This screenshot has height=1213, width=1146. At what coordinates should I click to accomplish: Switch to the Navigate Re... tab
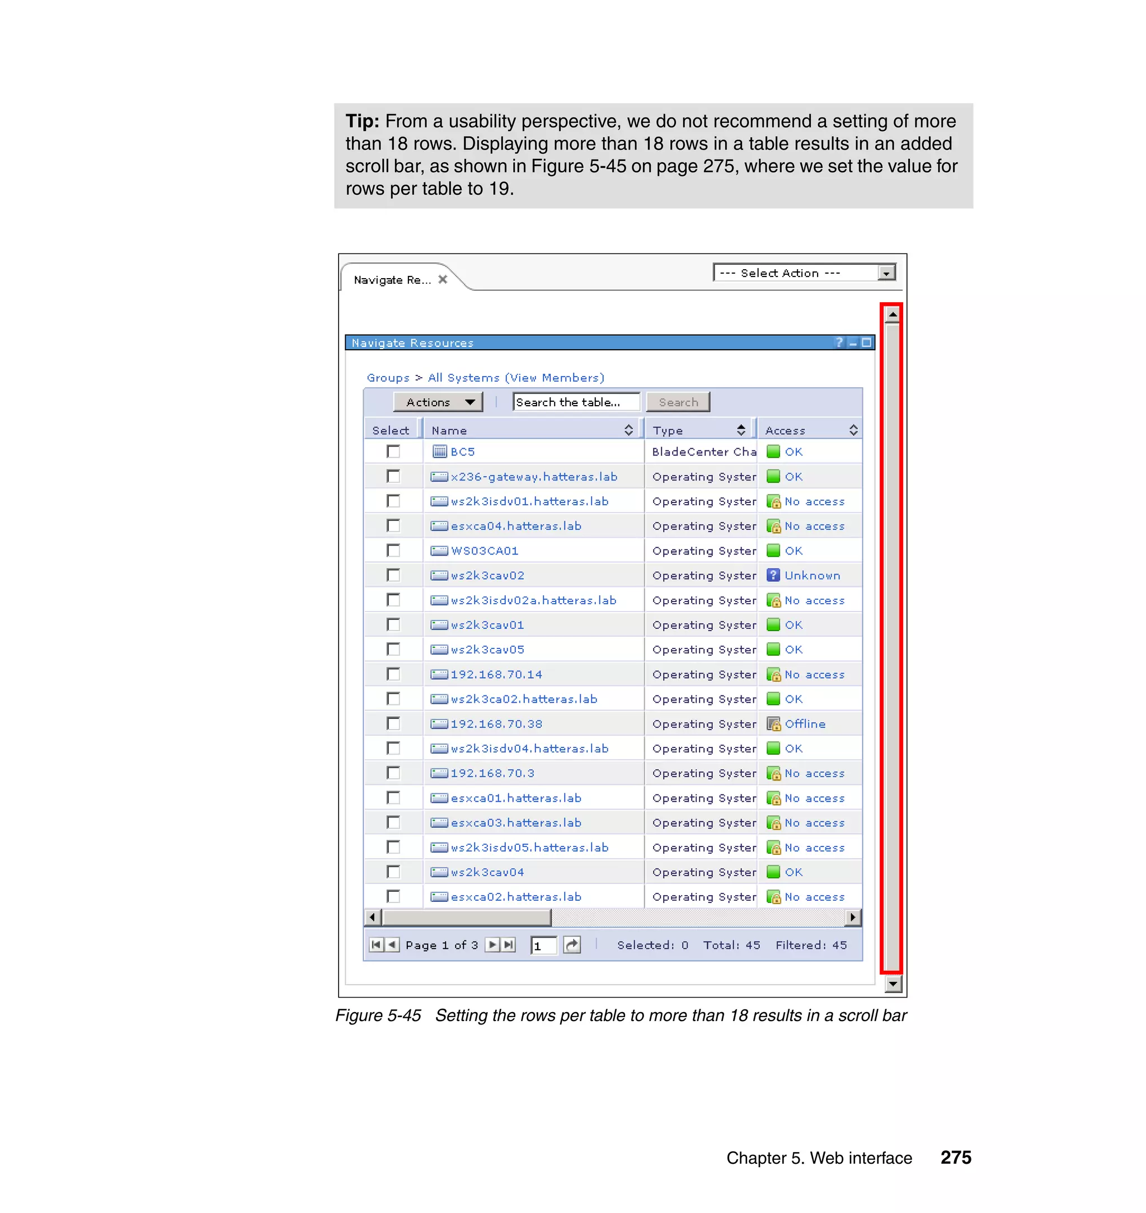(392, 280)
